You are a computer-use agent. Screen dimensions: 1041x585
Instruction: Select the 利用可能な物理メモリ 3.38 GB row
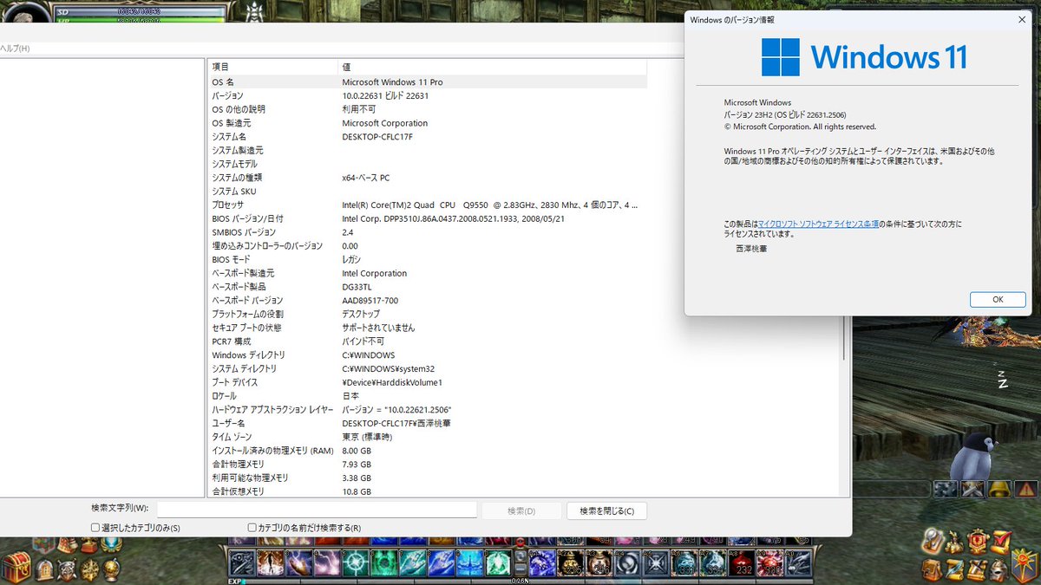(x=427, y=478)
